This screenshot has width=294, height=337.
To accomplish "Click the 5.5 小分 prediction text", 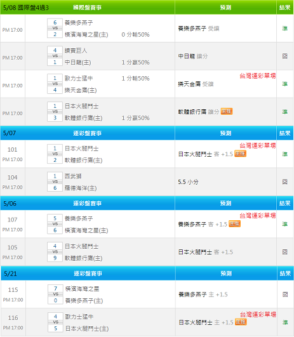I will [188, 182].
